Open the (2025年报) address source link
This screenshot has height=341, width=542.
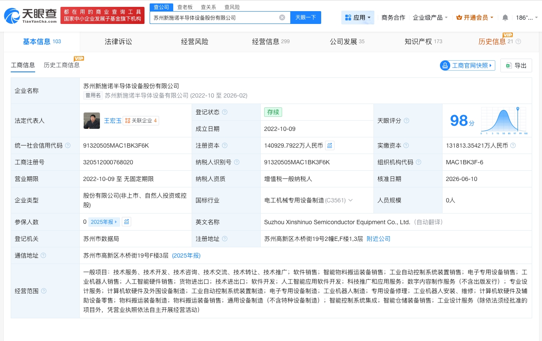[186, 255]
